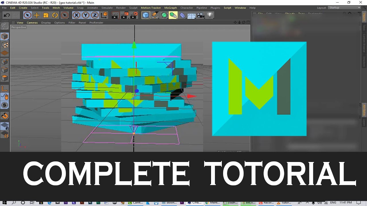
Task: Click the recent tool icon before X axis
Action: pyautogui.click(x=65, y=15)
